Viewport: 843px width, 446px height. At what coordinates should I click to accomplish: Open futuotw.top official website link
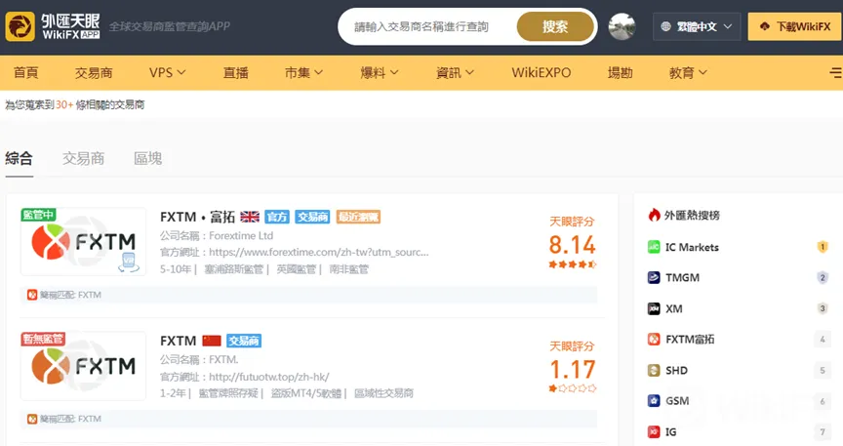[269, 377]
